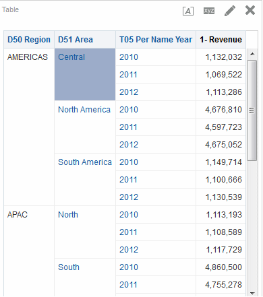Open the Format Container icon with letter A

[x=188, y=11]
